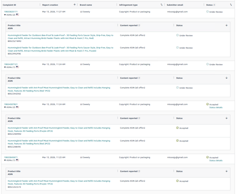This screenshot has height=194, width=236.
Task: Collapse ASINs (2) under complaint 19653825171
Action: (x=10, y=14)
